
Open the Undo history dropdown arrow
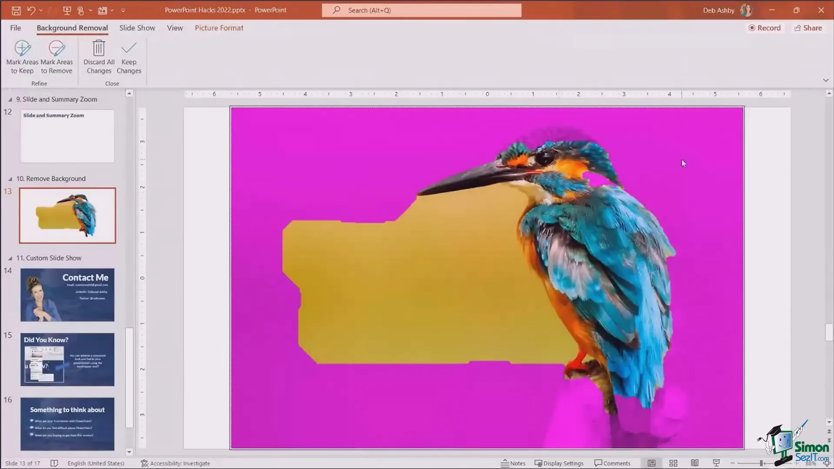(x=41, y=10)
